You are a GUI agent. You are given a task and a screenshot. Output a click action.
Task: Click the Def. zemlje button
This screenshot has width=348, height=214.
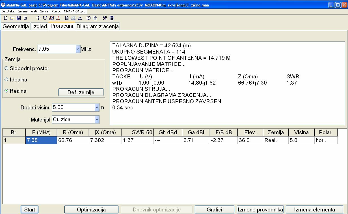[x=81, y=92]
